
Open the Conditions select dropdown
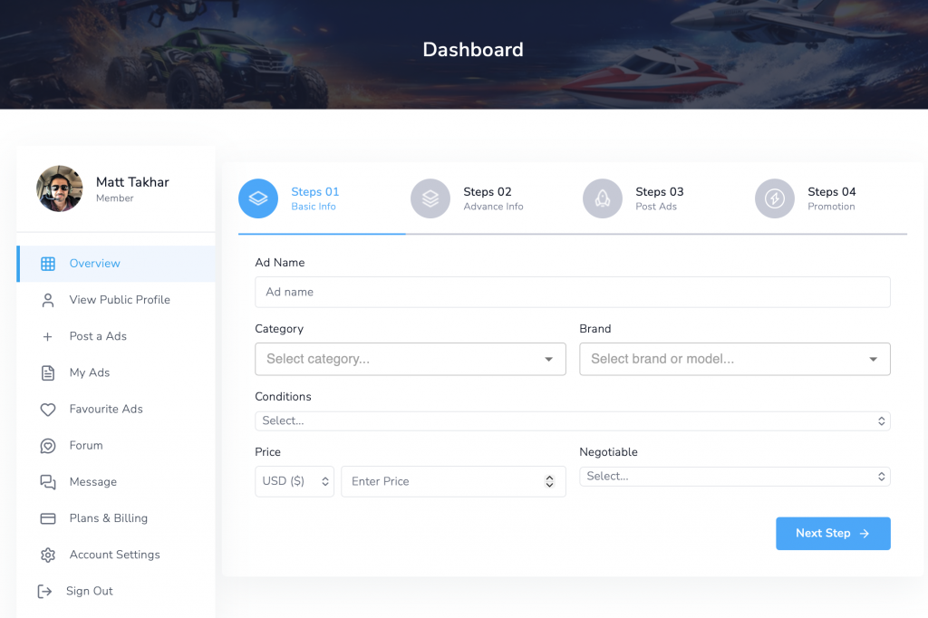[x=572, y=421]
